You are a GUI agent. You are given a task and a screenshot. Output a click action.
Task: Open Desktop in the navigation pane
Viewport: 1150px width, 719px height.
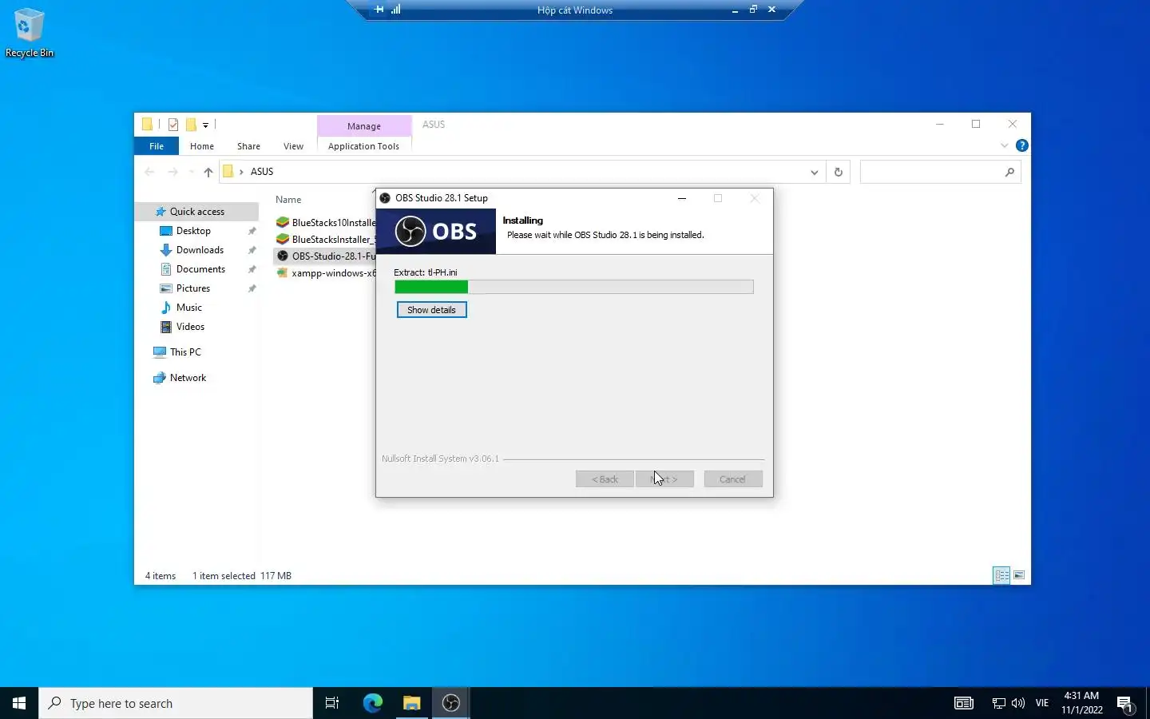point(193,231)
